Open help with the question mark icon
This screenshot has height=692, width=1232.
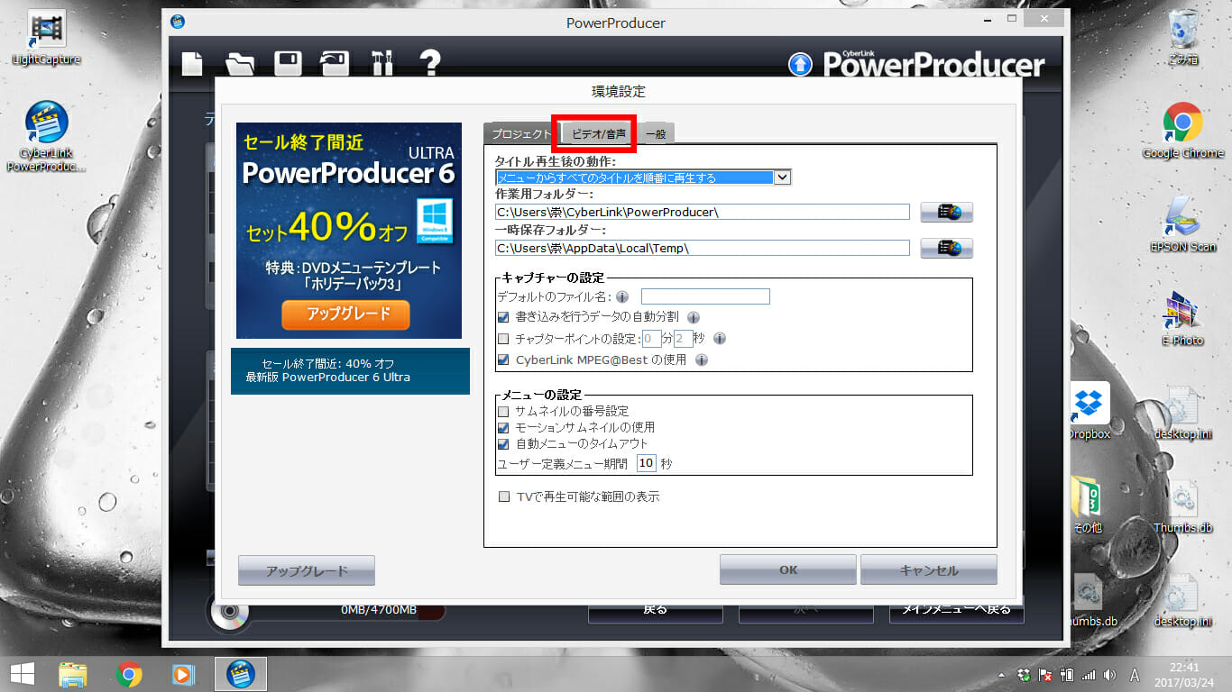point(430,62)
